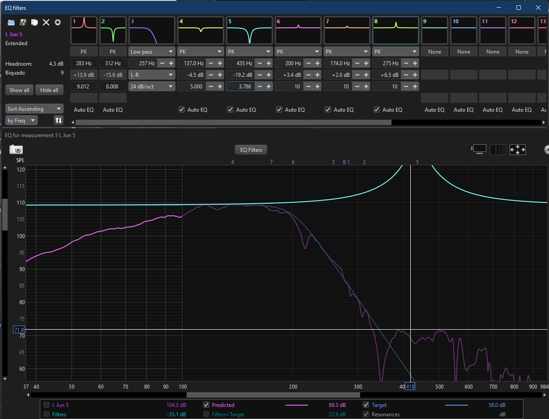Open EQ filters settings gear icon
Viewport: 549px width, 419px height.
(58, 22)
